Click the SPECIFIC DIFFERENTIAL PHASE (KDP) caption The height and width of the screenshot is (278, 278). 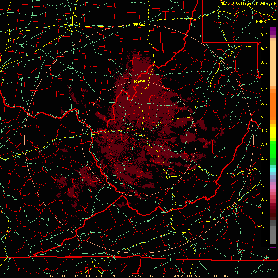(x=96, y=276)
